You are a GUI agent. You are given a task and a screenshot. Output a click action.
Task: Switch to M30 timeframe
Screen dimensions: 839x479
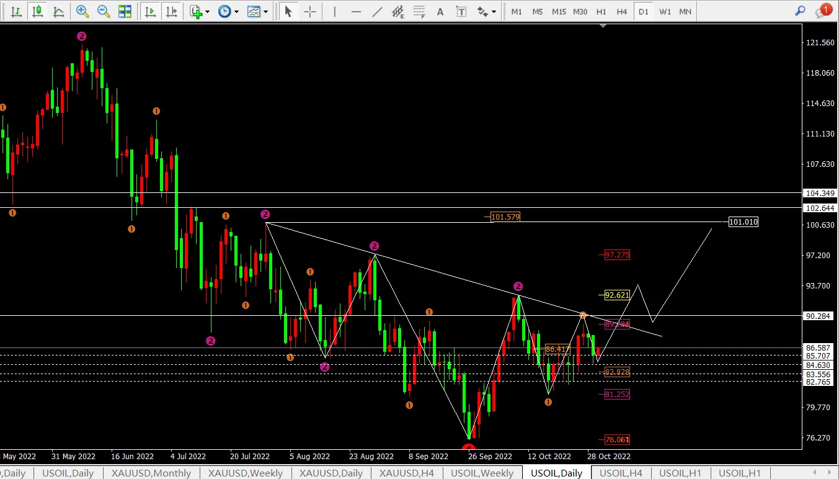(x=580, y=12)
